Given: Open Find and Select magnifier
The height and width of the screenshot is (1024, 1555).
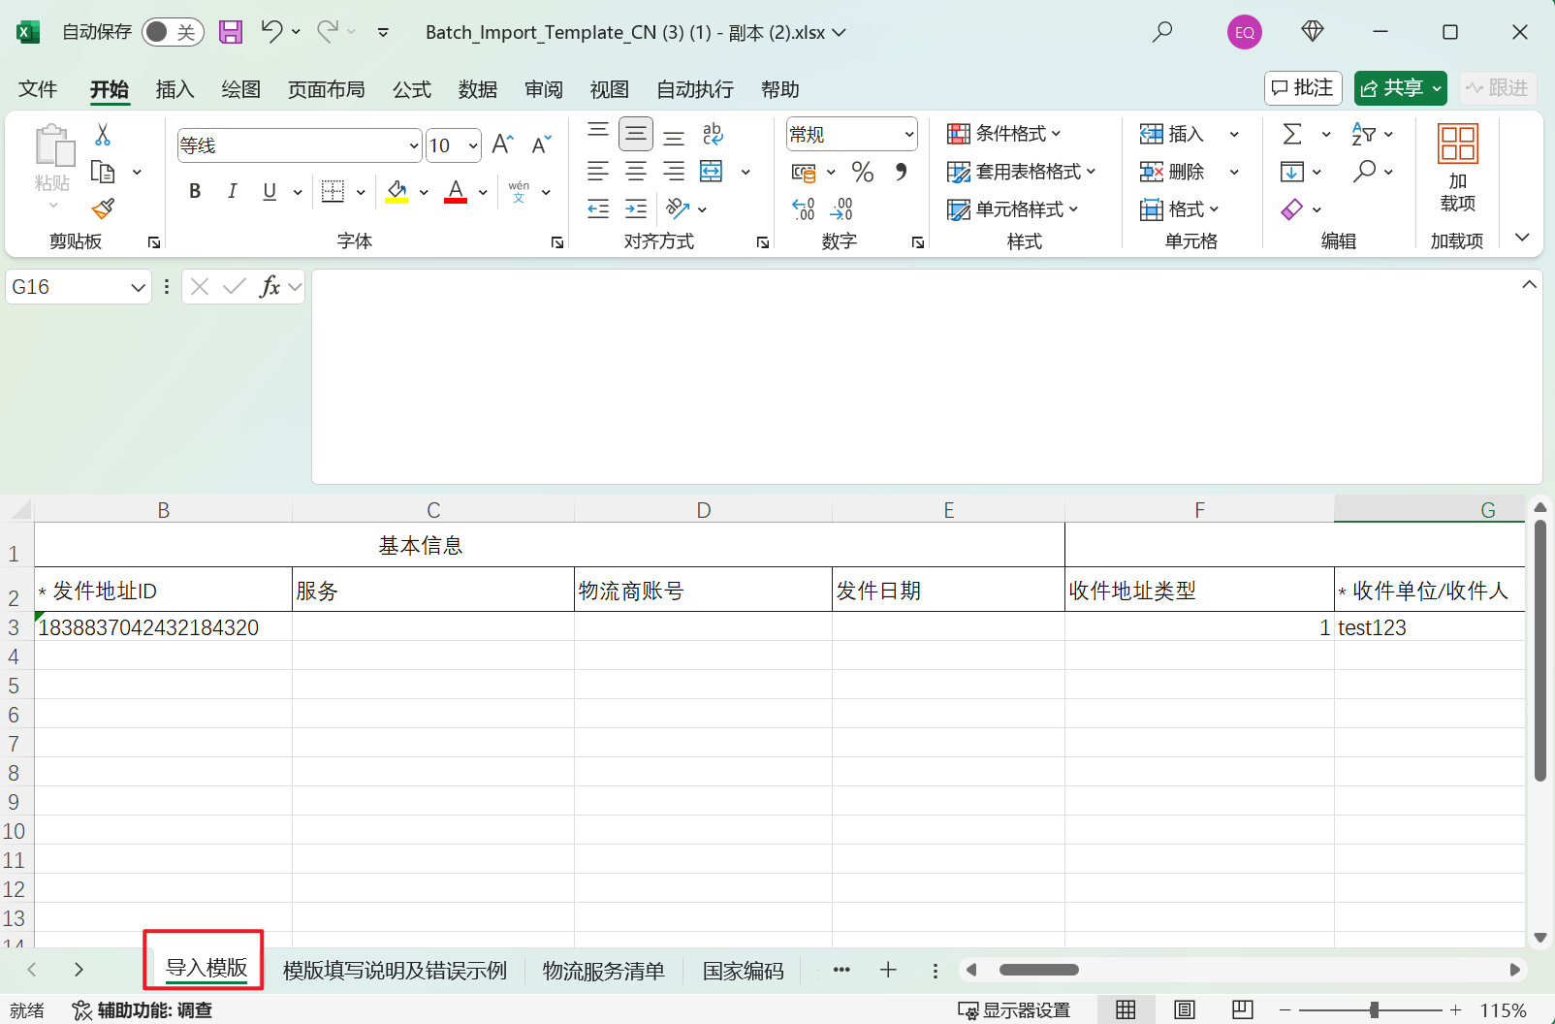Looking at the screenshot, I should click(x=1364, y=172).
